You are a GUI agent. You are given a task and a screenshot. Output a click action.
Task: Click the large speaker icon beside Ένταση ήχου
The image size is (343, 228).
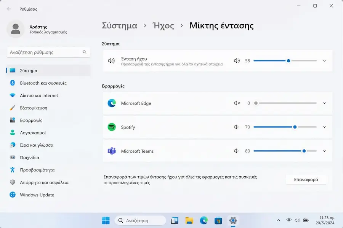(111, 61)
